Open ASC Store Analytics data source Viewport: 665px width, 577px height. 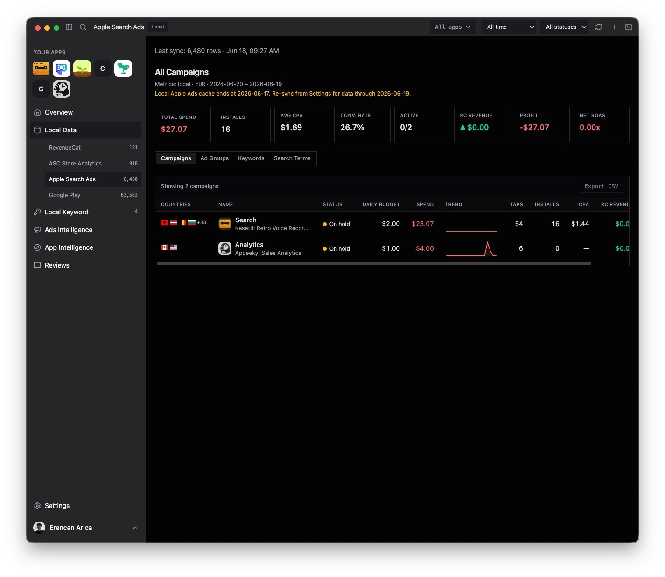[93, 164]
